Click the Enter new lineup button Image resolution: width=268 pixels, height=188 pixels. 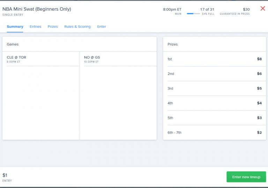[246, 177]
